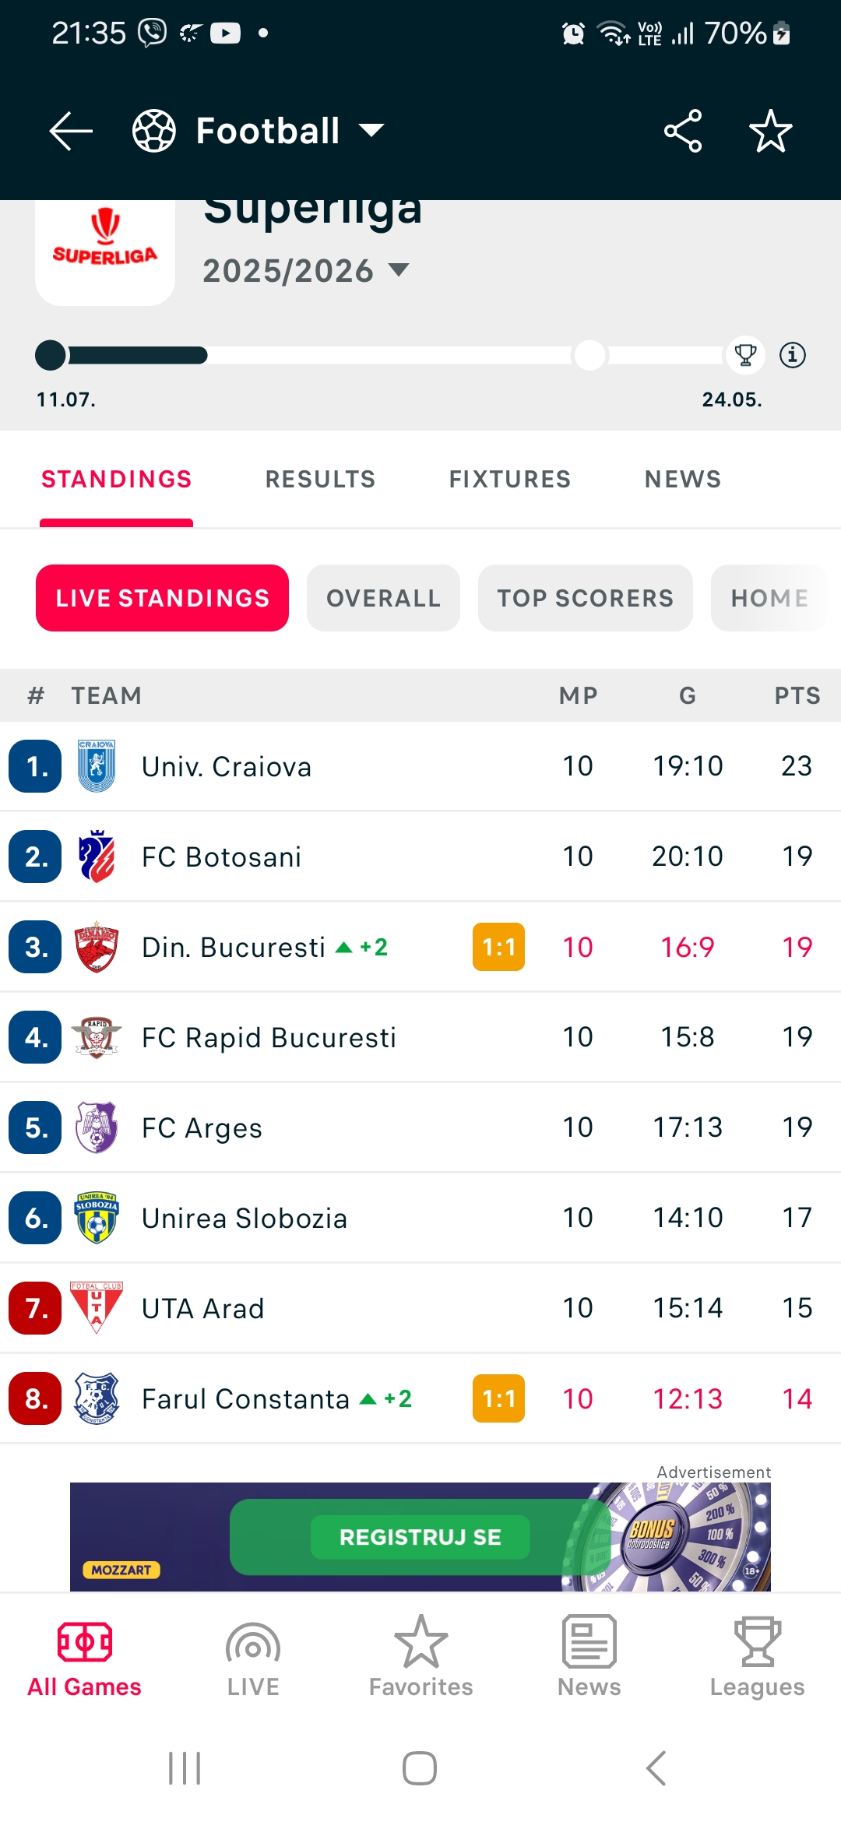Show the TOP SCORERS list
This screenshot has width=841, height=1822.
(586, 598)
